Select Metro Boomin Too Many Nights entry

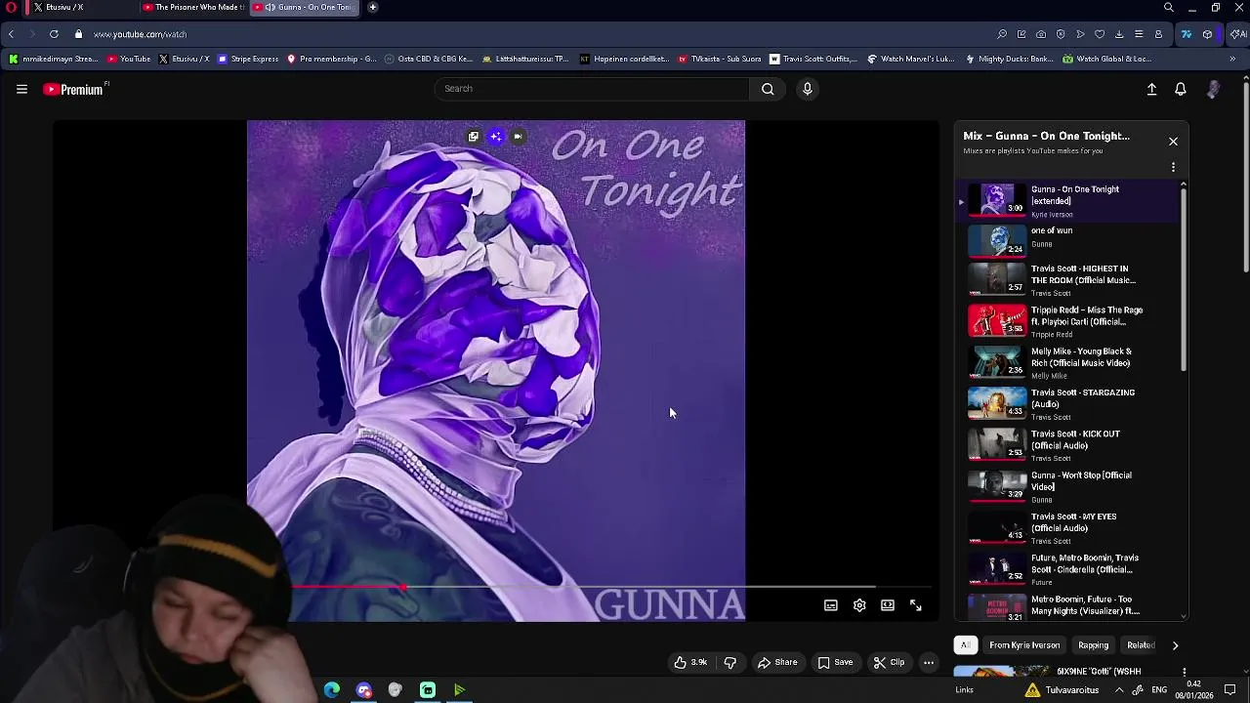pyautogui.click(x=1066, y=606)
